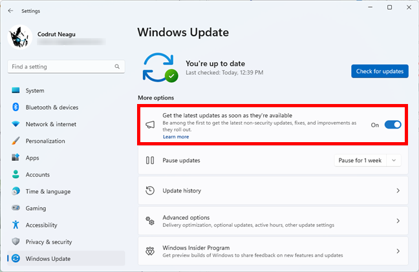The image size is (419, 272).
Task: Select Accounts label in sidebar
Action: tap(38, 174)
